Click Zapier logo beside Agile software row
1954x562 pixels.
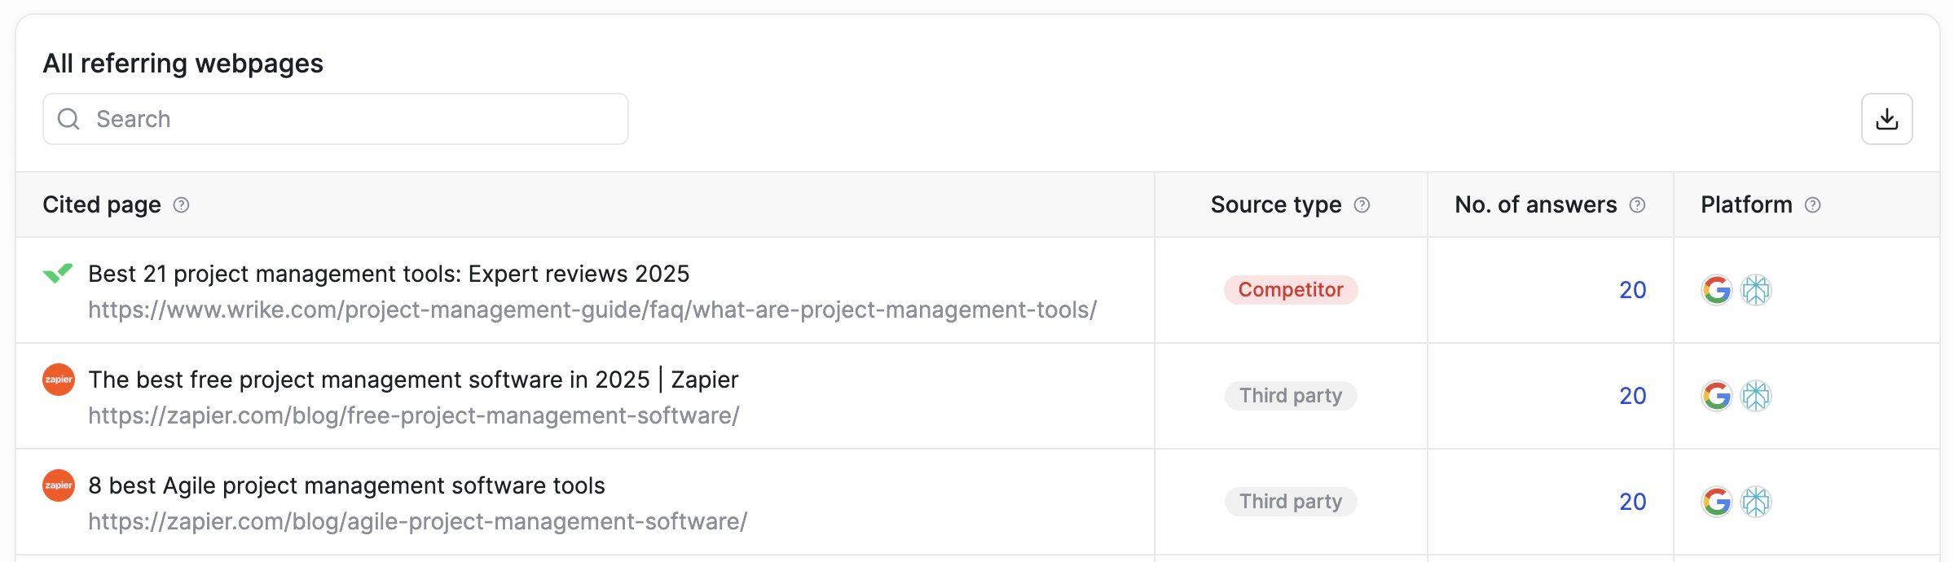click(x=59, y=485)
